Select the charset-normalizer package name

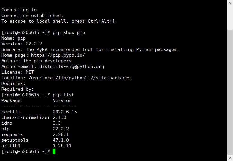[x=26, y=117]
